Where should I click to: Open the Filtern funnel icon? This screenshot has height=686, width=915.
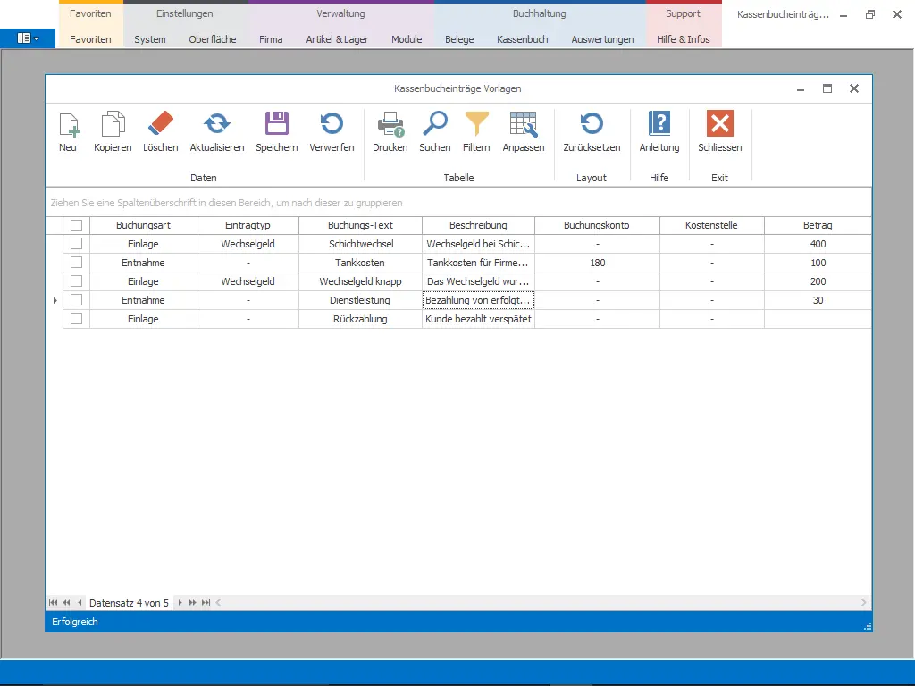(476, 125)
